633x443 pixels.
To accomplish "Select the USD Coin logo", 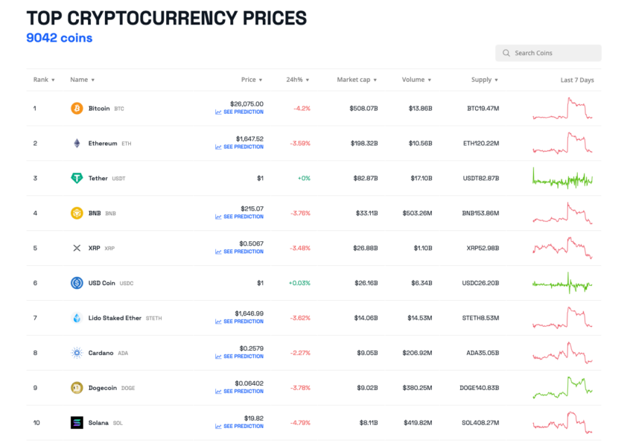I will (x=77, y=283).
